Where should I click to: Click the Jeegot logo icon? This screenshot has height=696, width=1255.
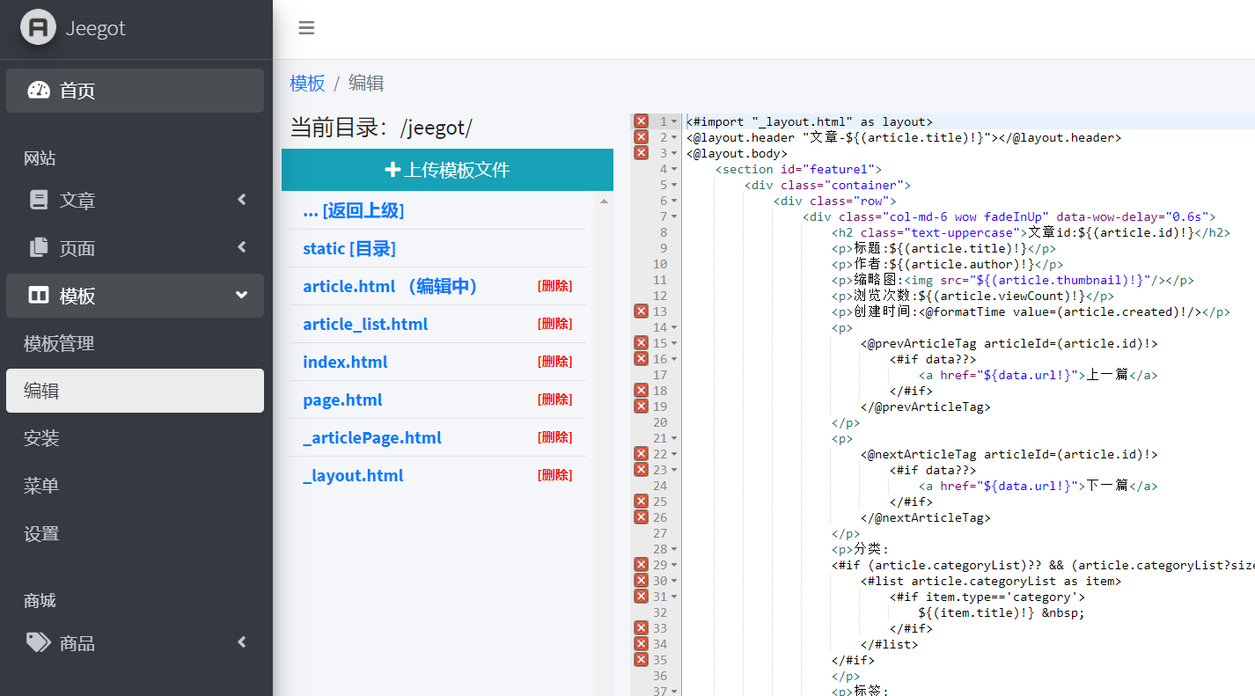tap(38, 28)
